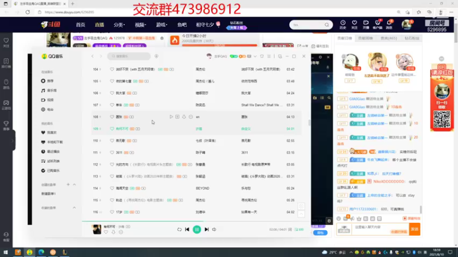This screenshot has height=257, width=458.
Task: Open listen-to-identify icon next to QQ Music search
Action: 156,56
